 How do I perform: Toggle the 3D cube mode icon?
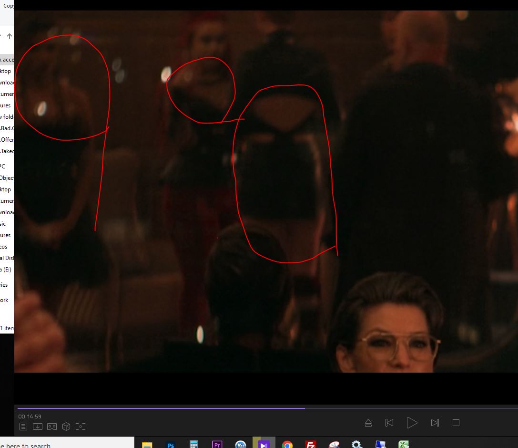coord(66,427)
